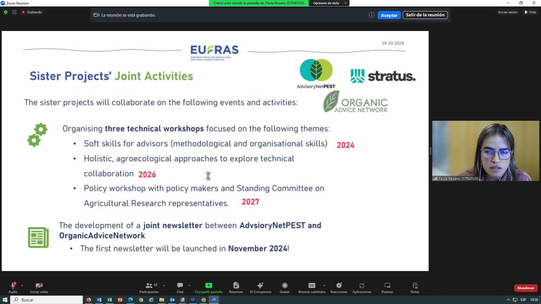Click the stratus. logo on the slide
541x304 pixels.
(x=383, y=76)
